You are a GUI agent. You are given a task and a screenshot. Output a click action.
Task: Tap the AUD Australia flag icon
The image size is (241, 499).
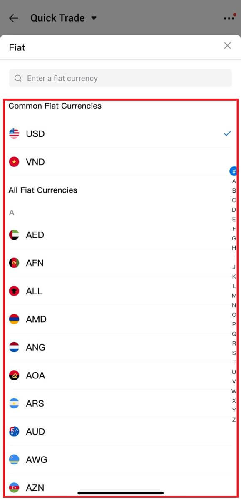(x=15, y=431)
